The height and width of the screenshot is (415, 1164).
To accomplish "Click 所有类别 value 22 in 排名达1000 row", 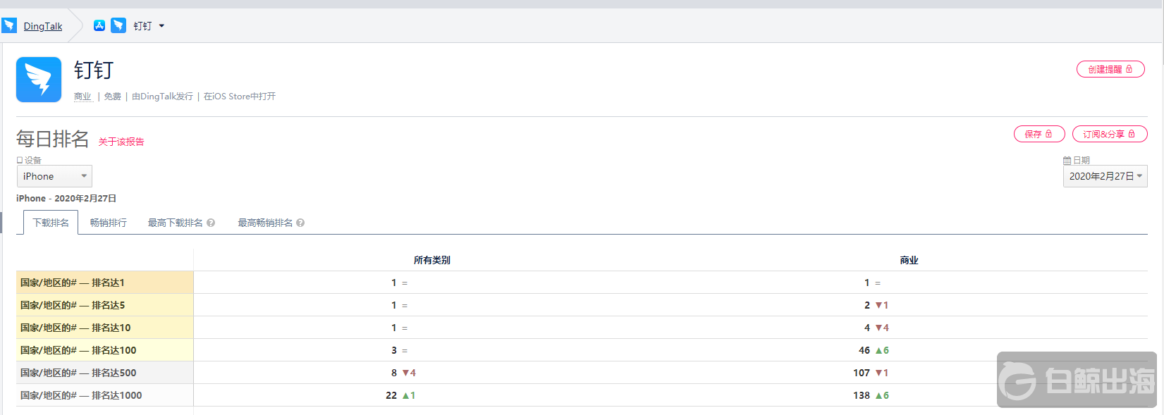I will click(391, 395).
